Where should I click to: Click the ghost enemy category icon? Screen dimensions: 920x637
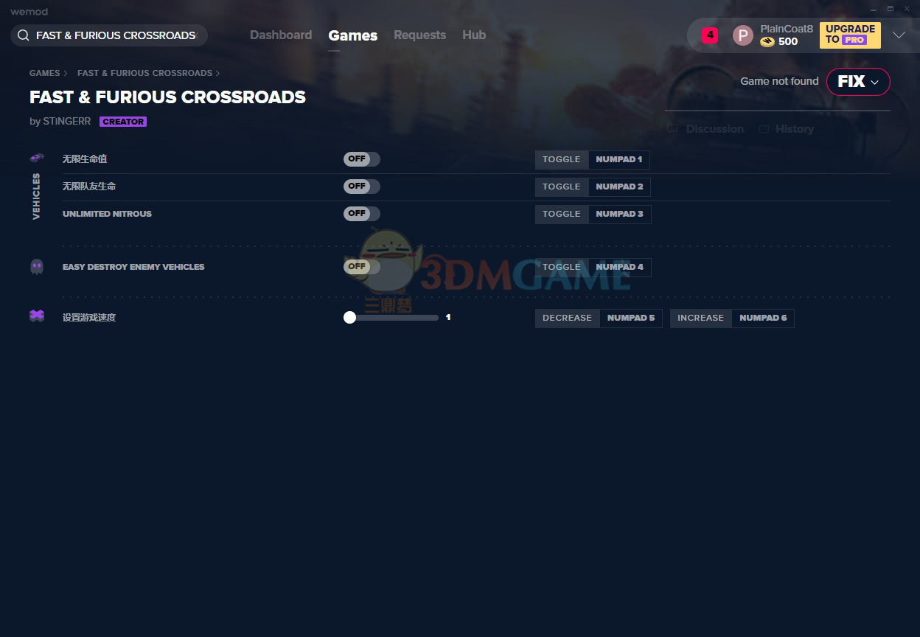point(37,267)
